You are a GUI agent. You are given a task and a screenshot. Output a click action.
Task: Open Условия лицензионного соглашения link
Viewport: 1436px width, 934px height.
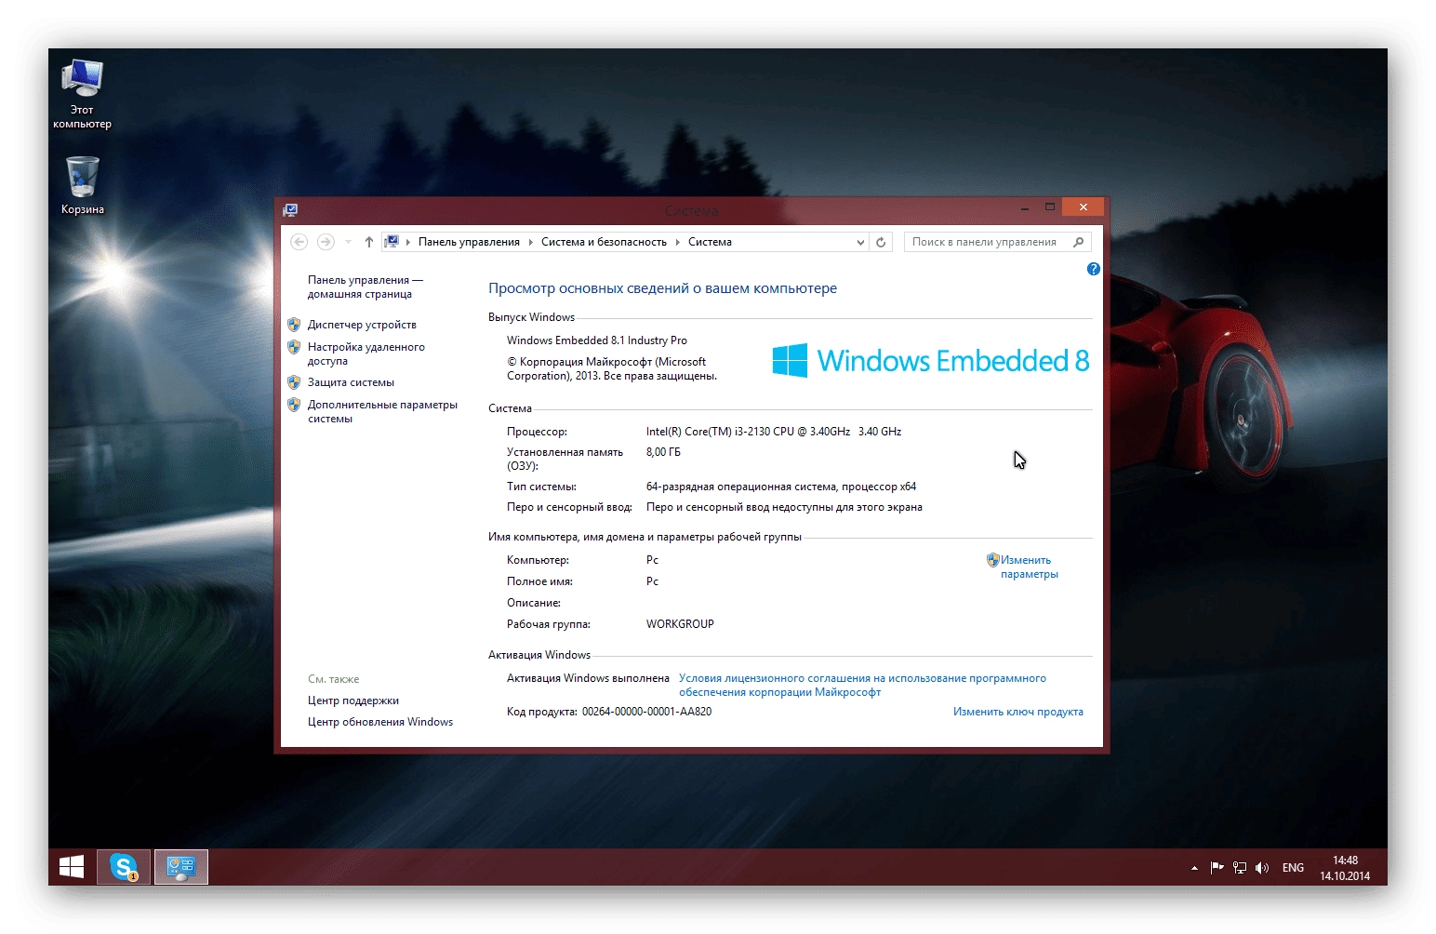[x=862, y=685]
